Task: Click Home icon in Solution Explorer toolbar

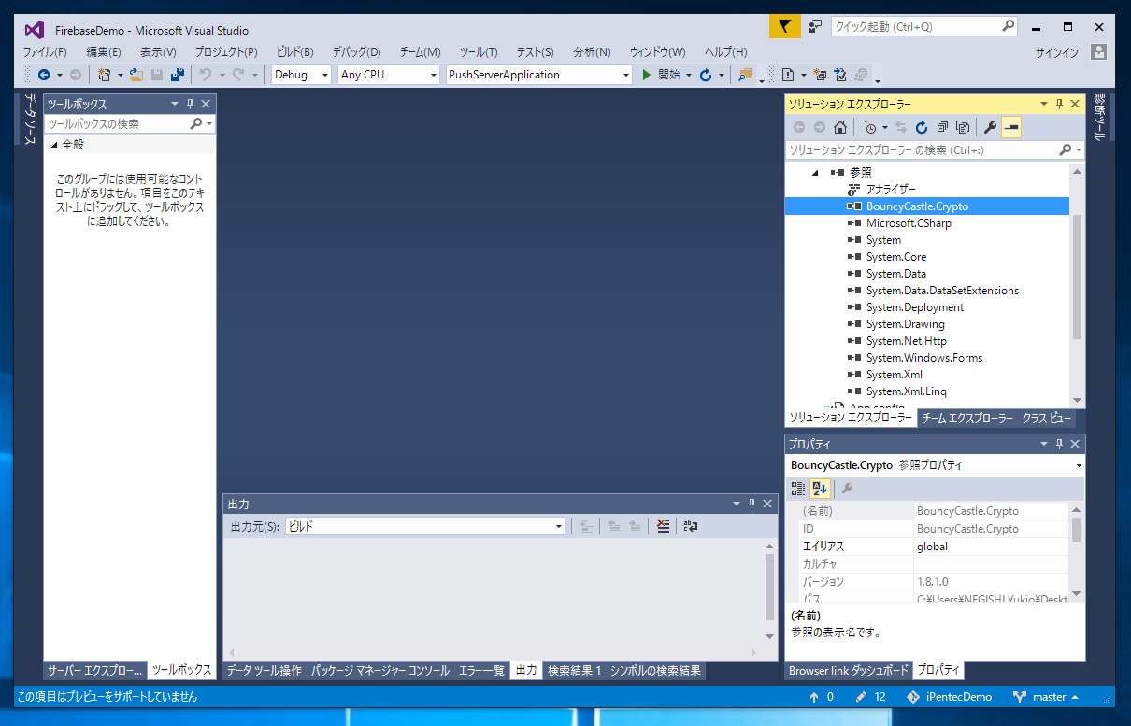Action: [840, 127]
